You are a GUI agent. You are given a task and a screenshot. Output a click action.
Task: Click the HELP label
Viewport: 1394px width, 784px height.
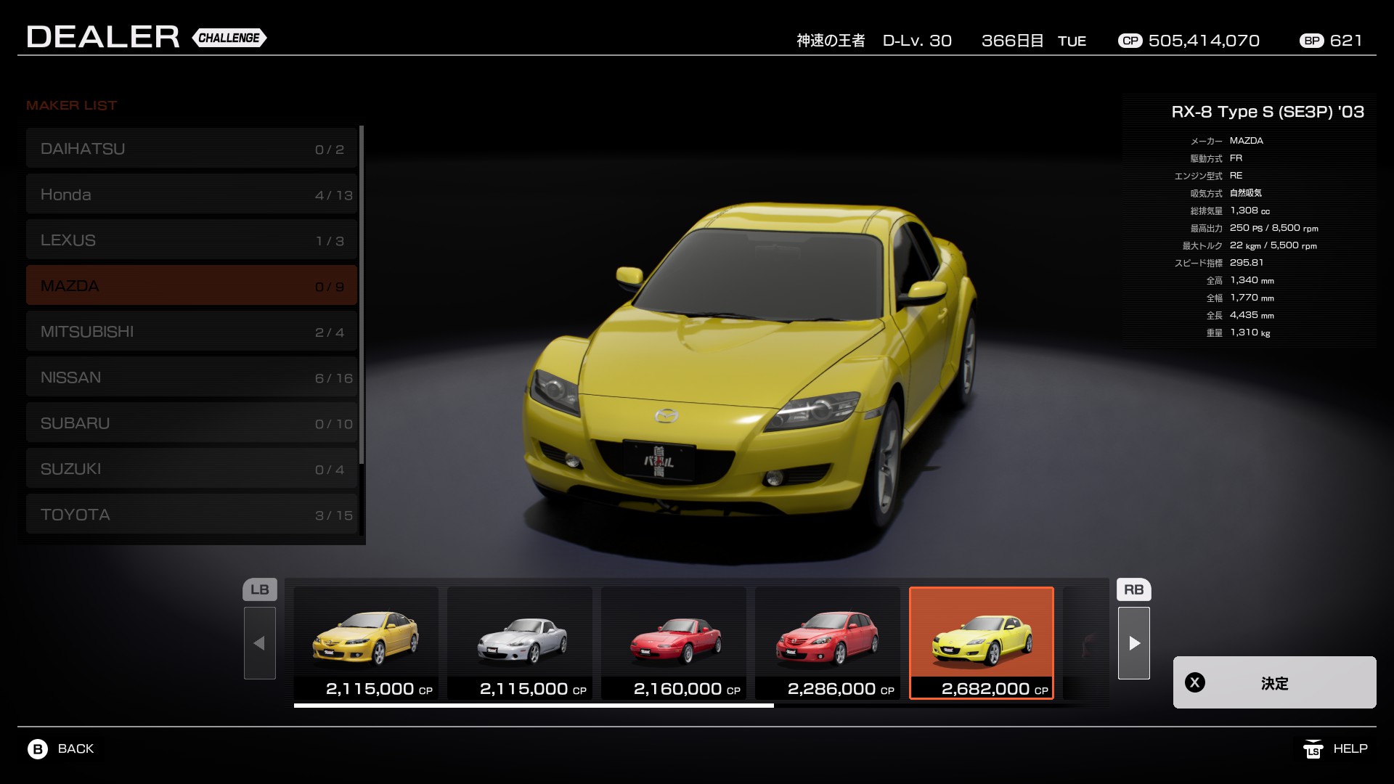(1350, 748)
